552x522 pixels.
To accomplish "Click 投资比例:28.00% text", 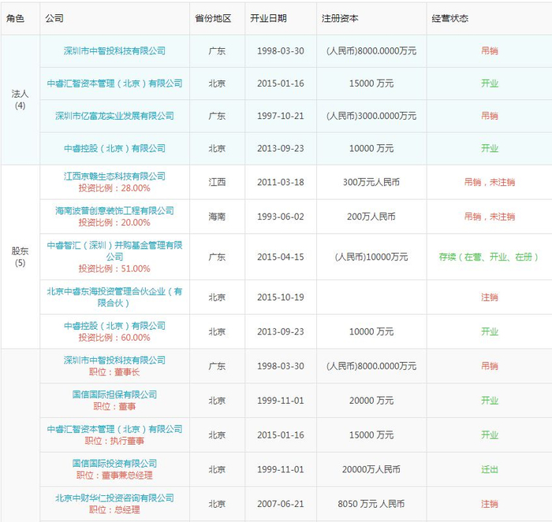I will click(114, 188).
